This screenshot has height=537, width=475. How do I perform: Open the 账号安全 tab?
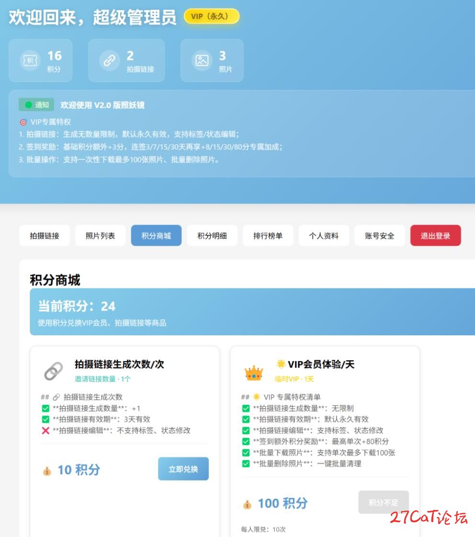(x=379, y=236)
